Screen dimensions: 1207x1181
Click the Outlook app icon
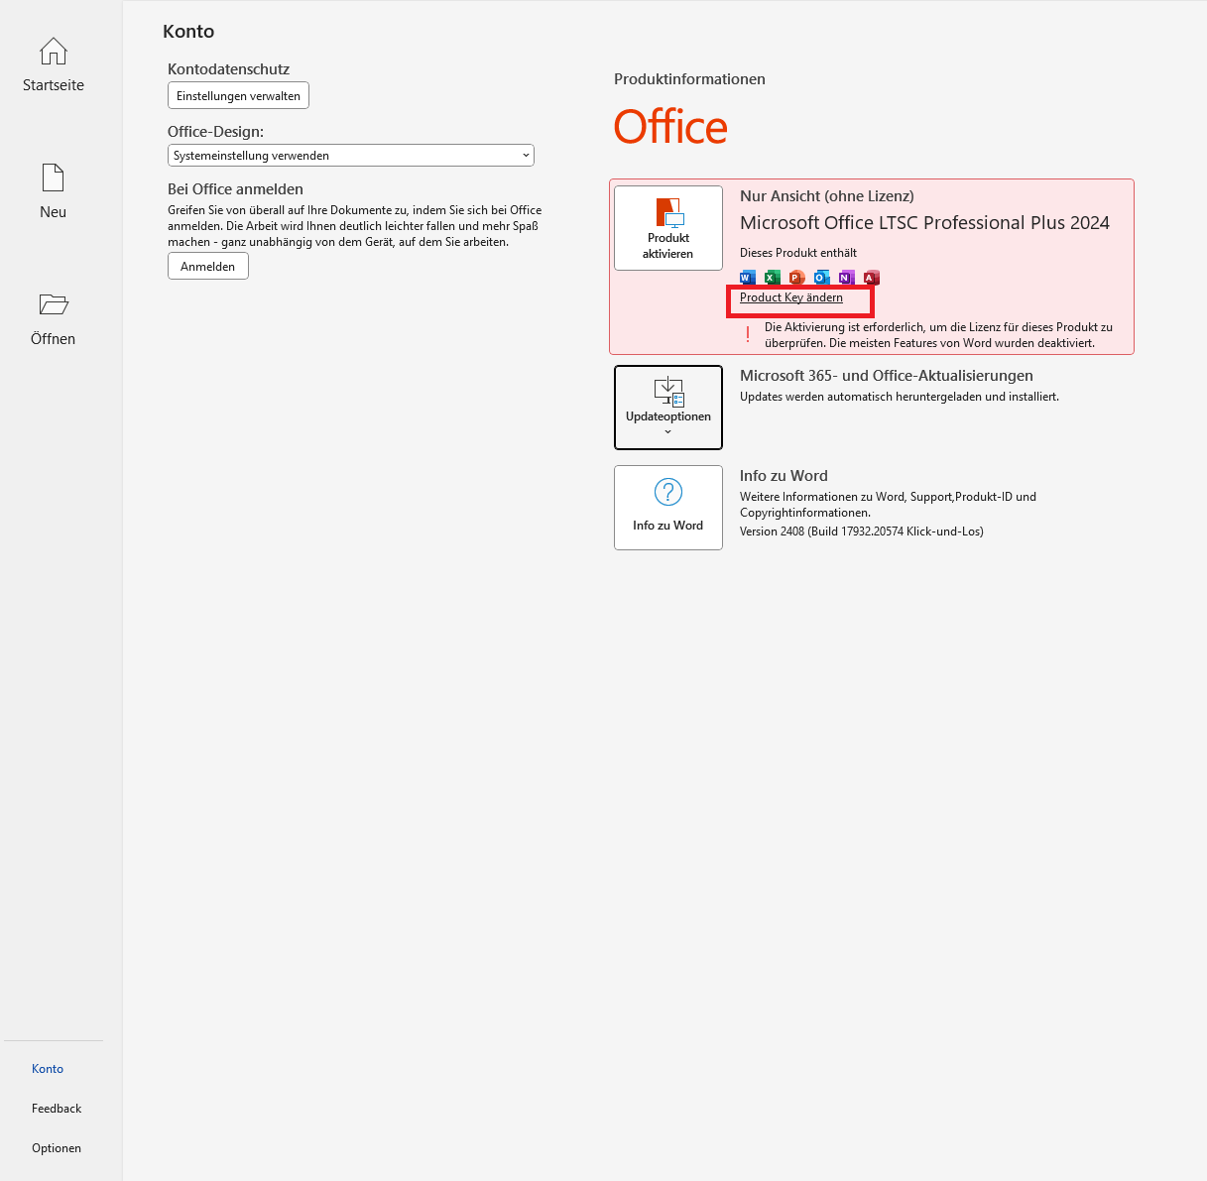(x=822, y=278)
